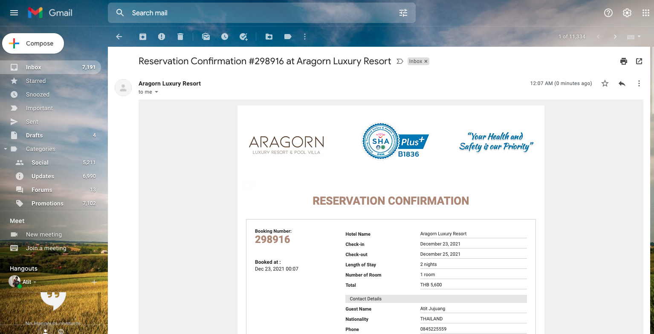Archive this email using the toolbar icon
The width and height of the screenshot is (654, 334).
(x=143, y=37)
